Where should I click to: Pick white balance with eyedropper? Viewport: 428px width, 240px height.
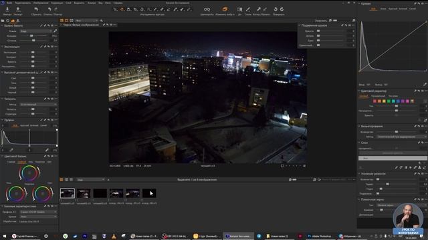55,31
